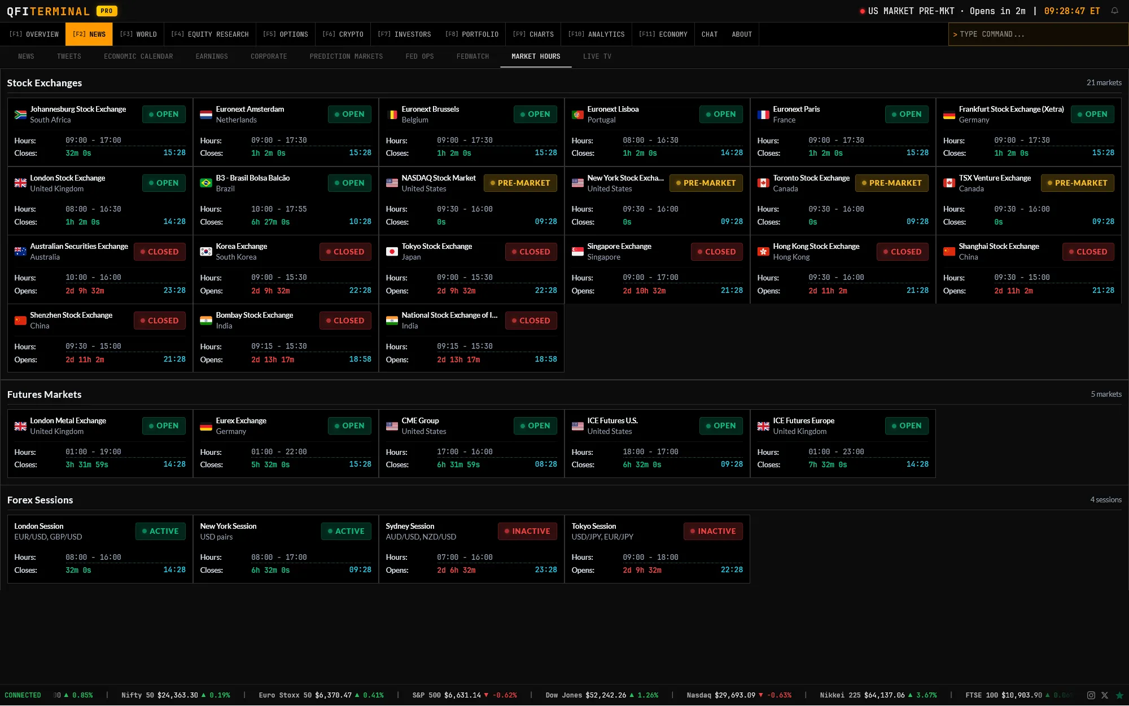Click the CLOSED badge on Tokyo Stock Exchange
This screenshot has height=706, width=1129.
point(531,252)
